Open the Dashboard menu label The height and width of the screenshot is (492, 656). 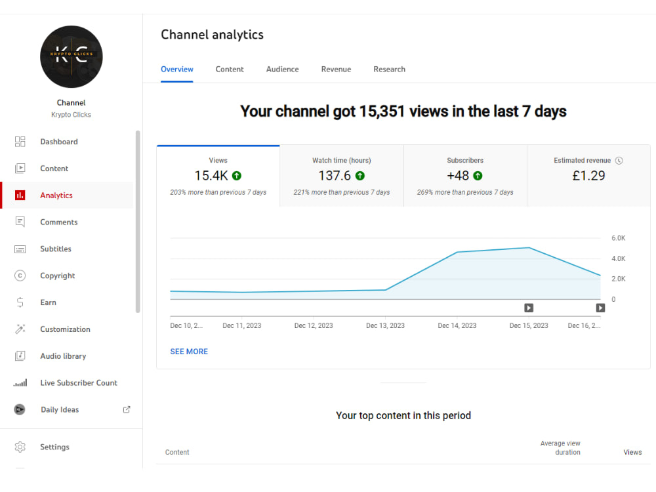[59, 142]
